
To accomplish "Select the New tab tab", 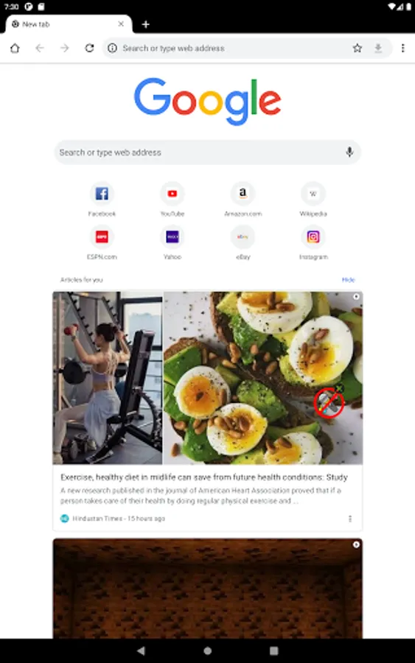I will [69, 24].
